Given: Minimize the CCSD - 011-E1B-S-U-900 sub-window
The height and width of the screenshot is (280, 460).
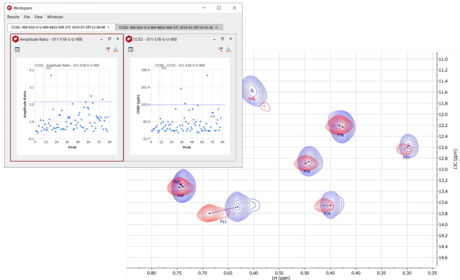Looking at the screenshot, I should click(214, 39).
